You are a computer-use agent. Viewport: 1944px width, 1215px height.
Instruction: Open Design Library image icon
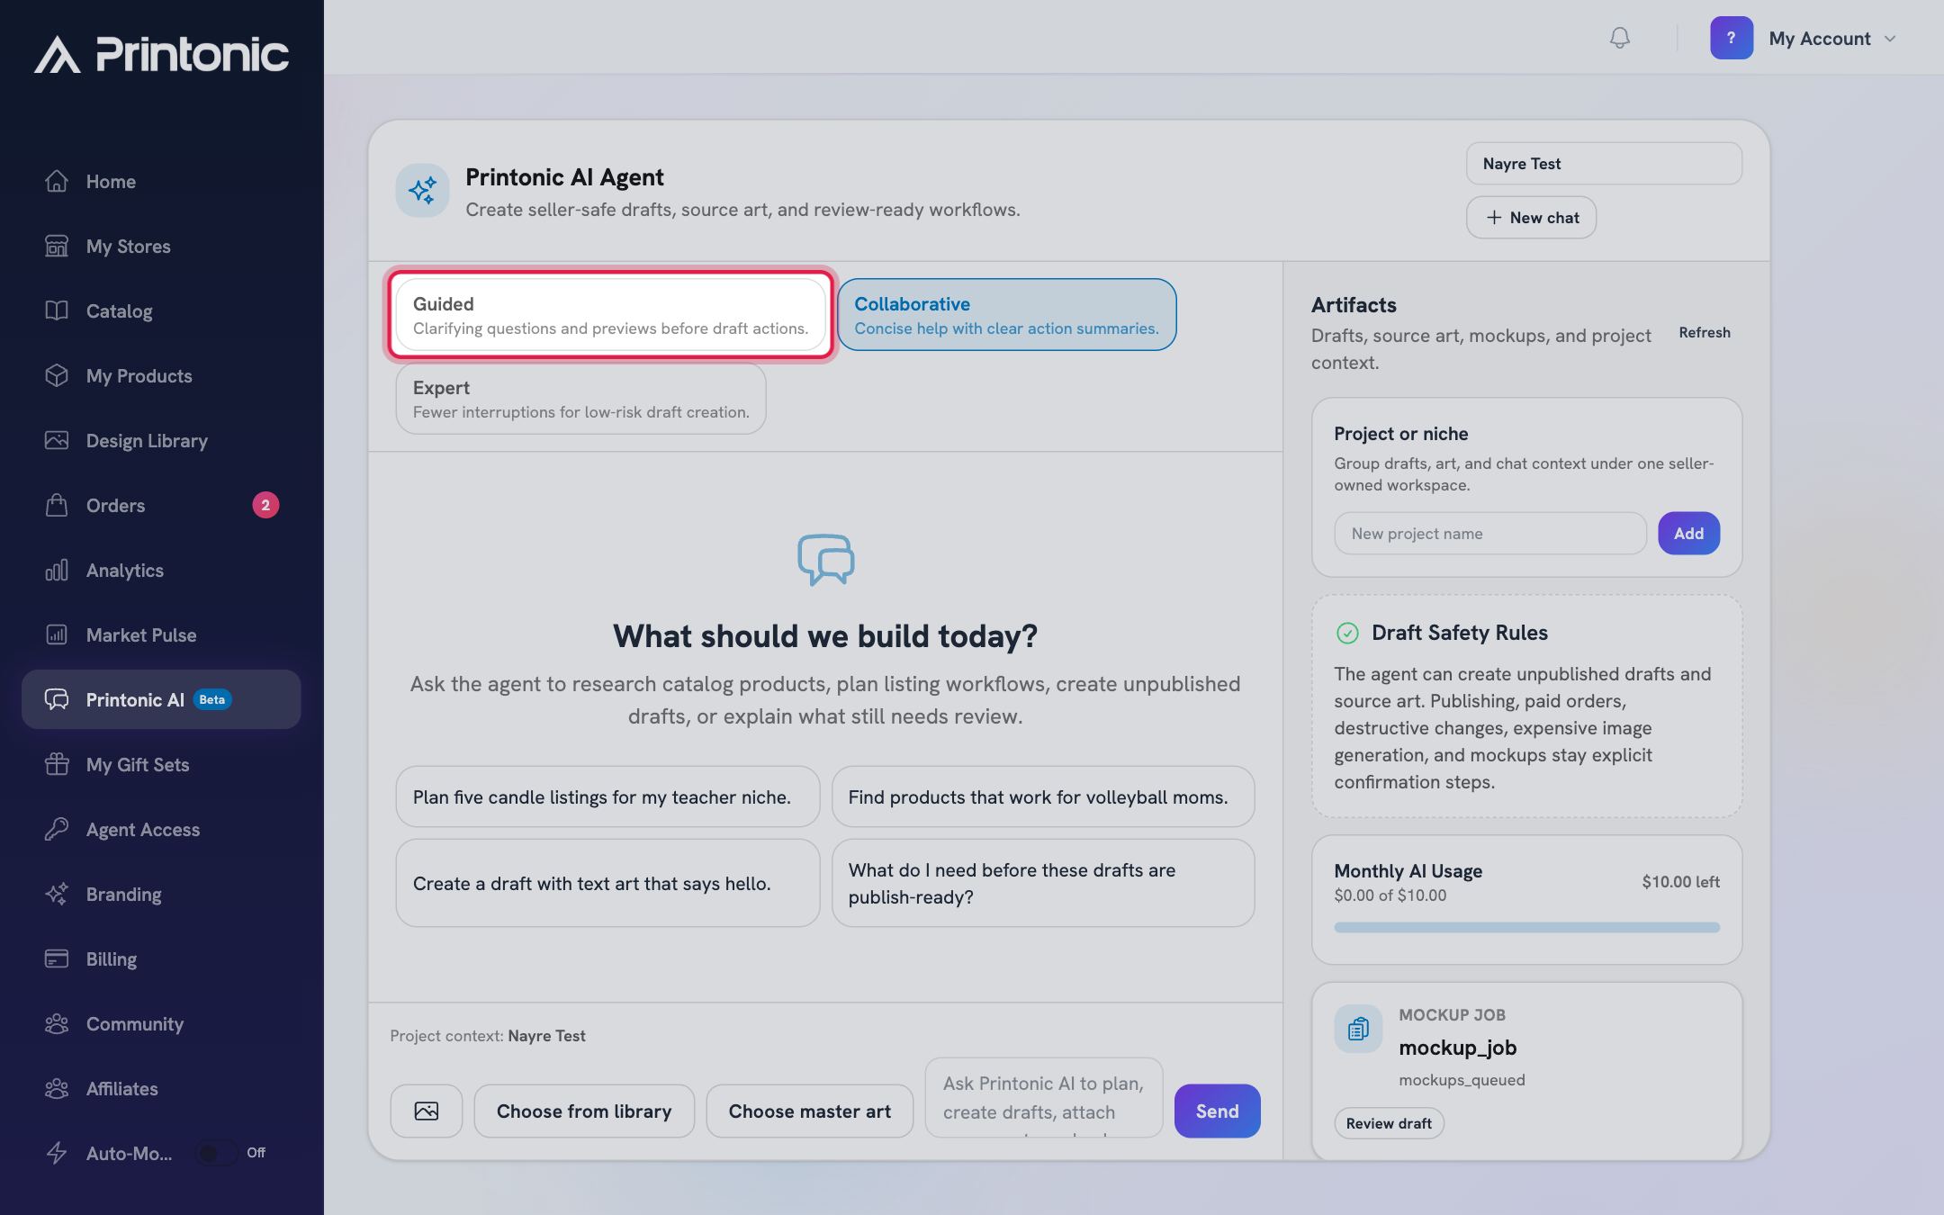pos(57,440)
